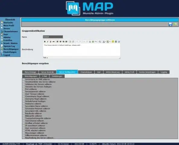Click the Startseite house icon in sidebar
The image size is (179, 145).
pos(2,22)
